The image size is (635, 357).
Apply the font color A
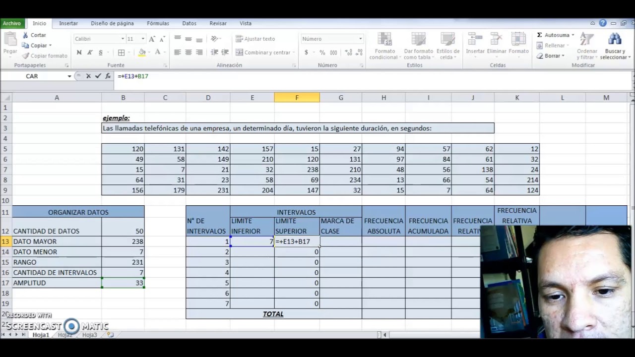coord(157,53)
